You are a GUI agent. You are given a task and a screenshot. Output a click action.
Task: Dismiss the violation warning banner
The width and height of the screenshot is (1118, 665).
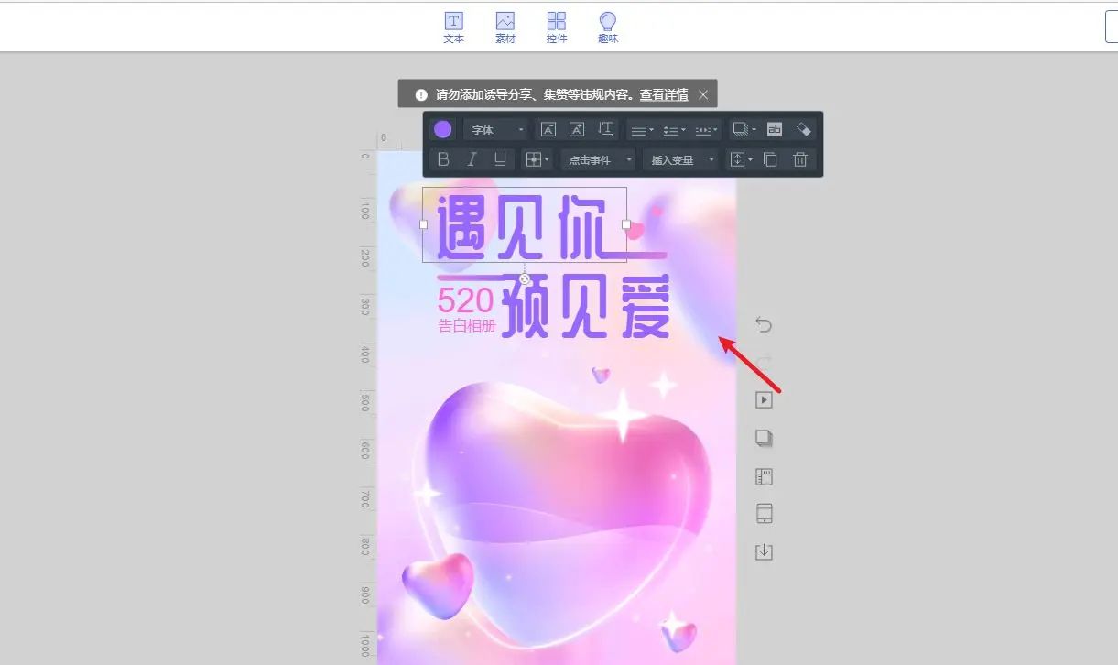pos(702,94)
